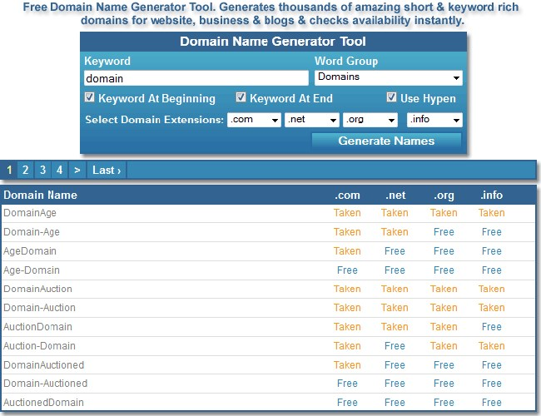Click Free status for Age-Domain .com
541x416 pixels.
tap(347, 270)
